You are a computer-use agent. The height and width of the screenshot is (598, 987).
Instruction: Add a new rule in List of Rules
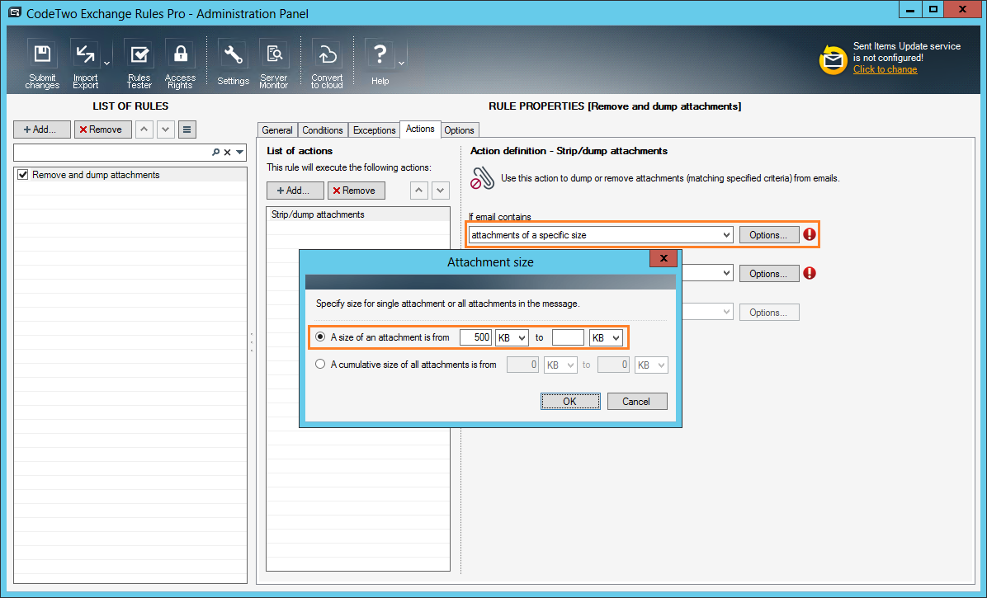click(41, 129)
